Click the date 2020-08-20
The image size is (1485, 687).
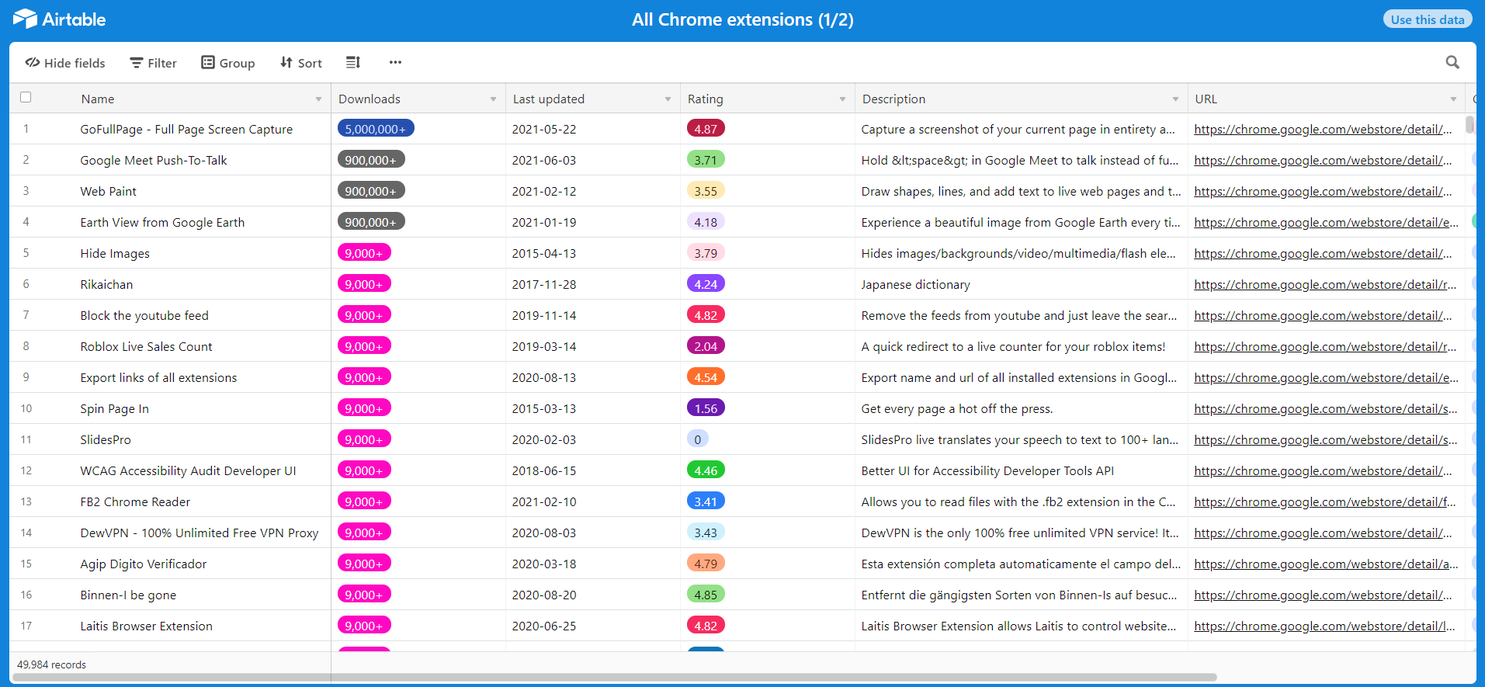click(544, 595)
